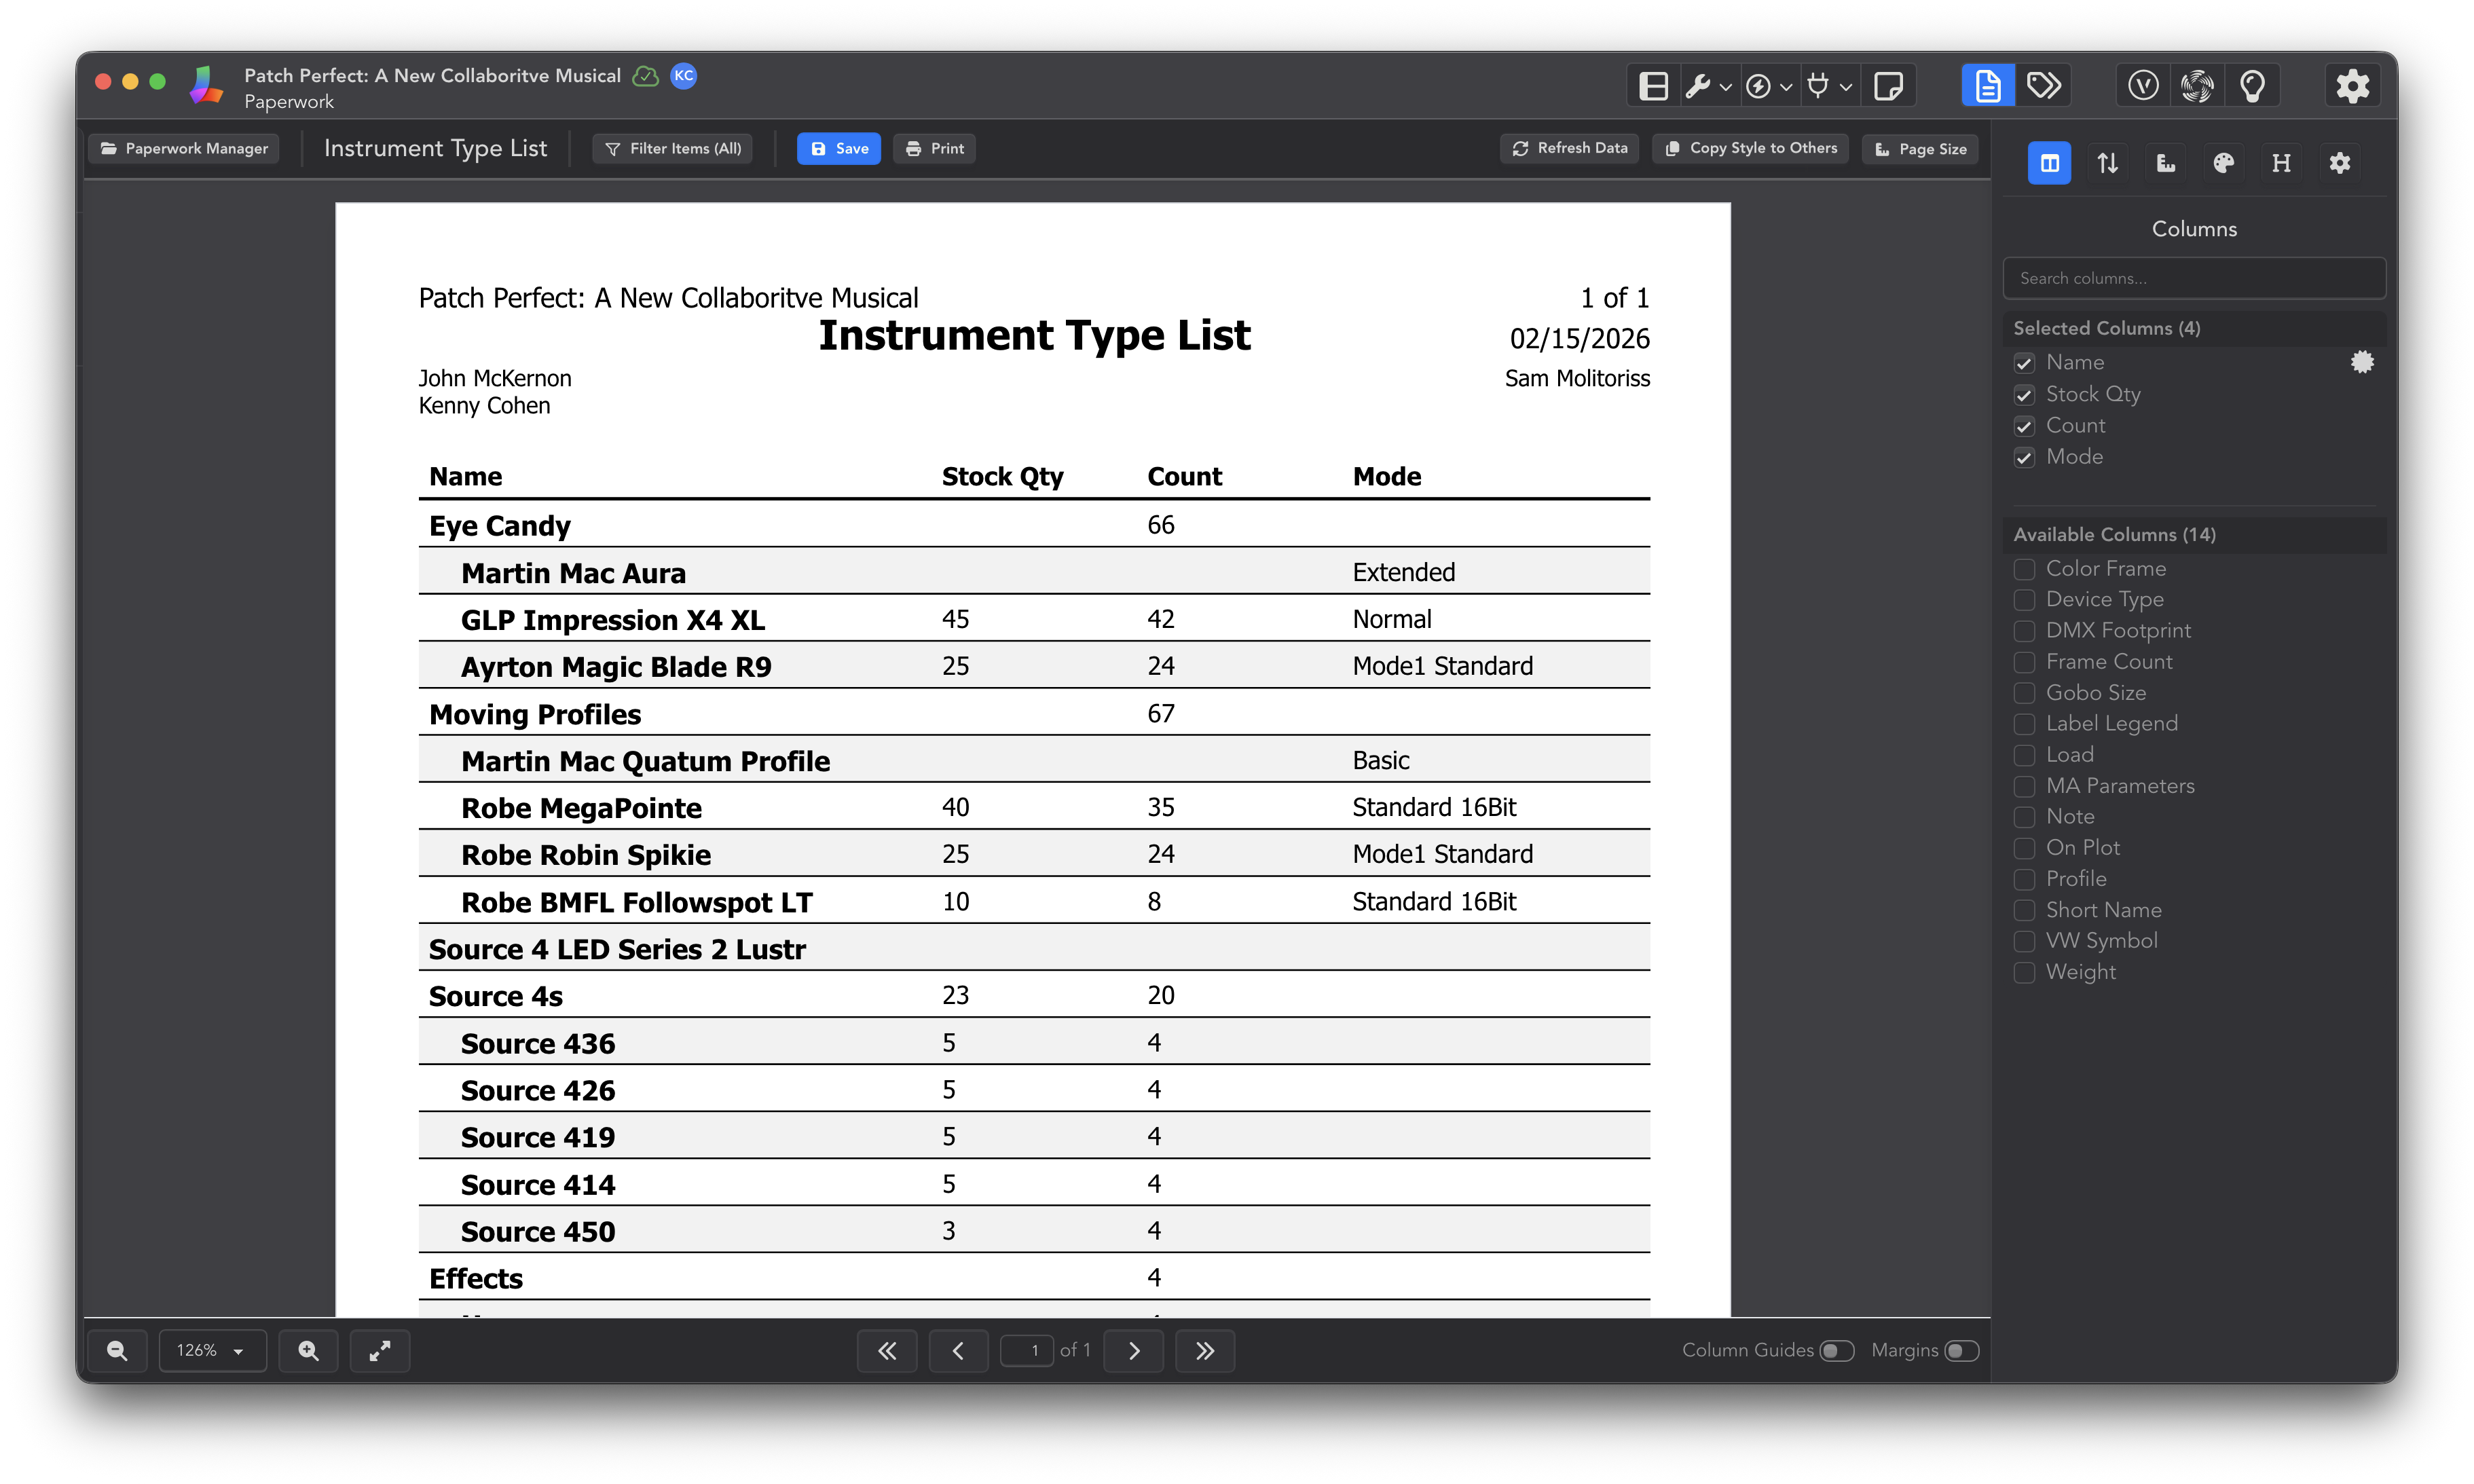Toggle the Column Guides switch
This screenshot has width=2474, height=1484.
(1837, 1351)
